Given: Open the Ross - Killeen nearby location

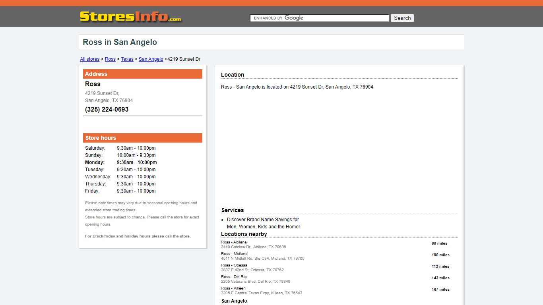Looking at the screenshot, I should tap(233, 288).
